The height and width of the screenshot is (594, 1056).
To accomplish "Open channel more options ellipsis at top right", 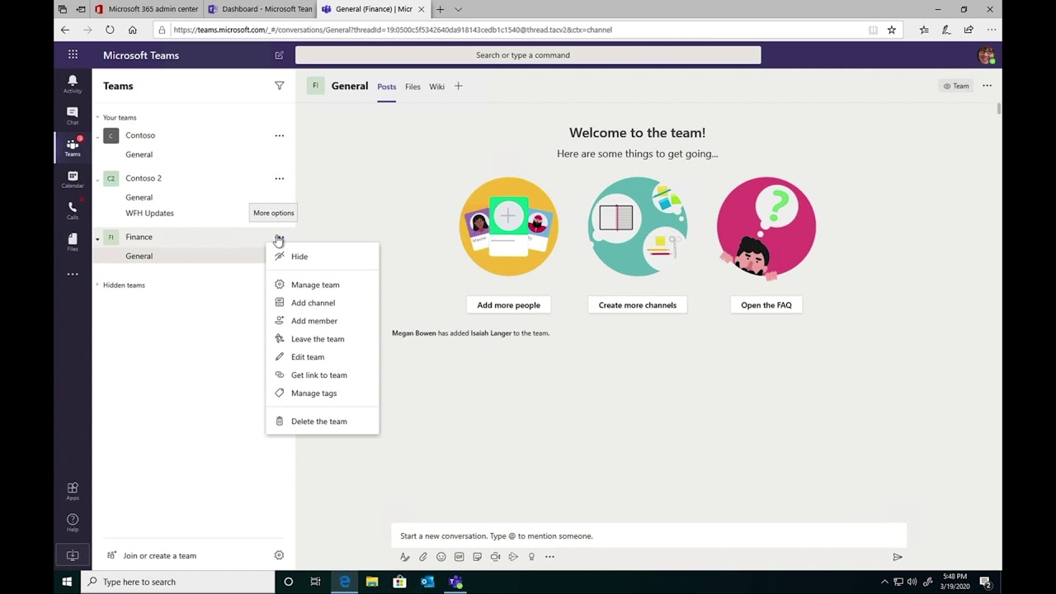I will point(987,86).
